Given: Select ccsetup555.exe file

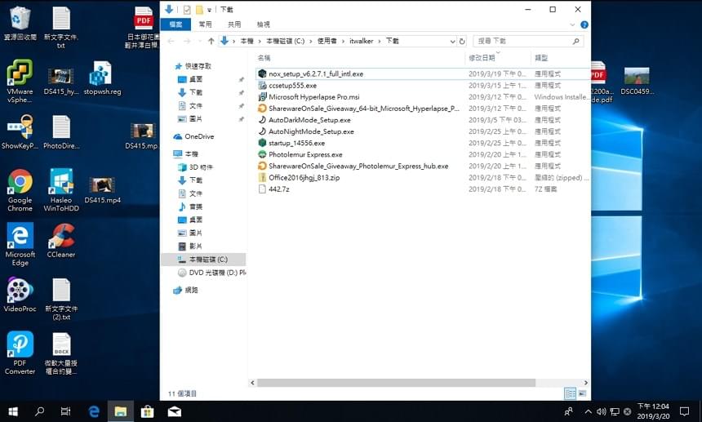Looking at the screenshot, I should click(x=292, y=85).
